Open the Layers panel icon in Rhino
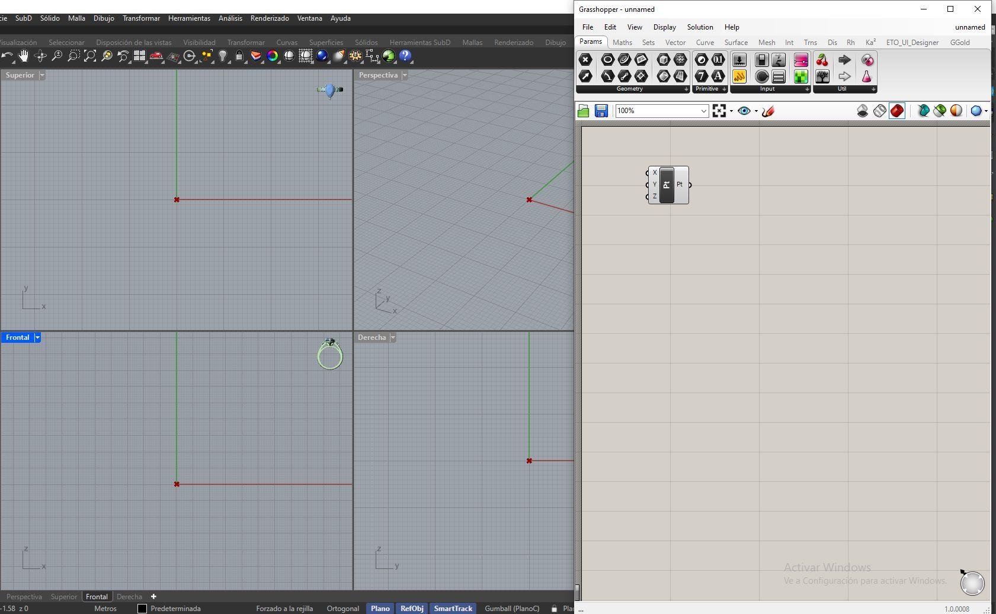 256,56
